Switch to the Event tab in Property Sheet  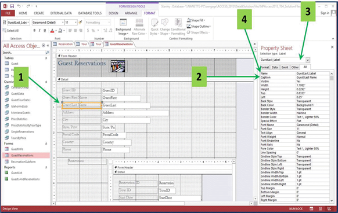coord(285,67)
